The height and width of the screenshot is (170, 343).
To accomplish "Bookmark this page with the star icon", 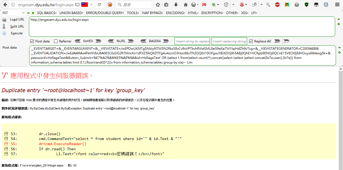I will point(158,5).
